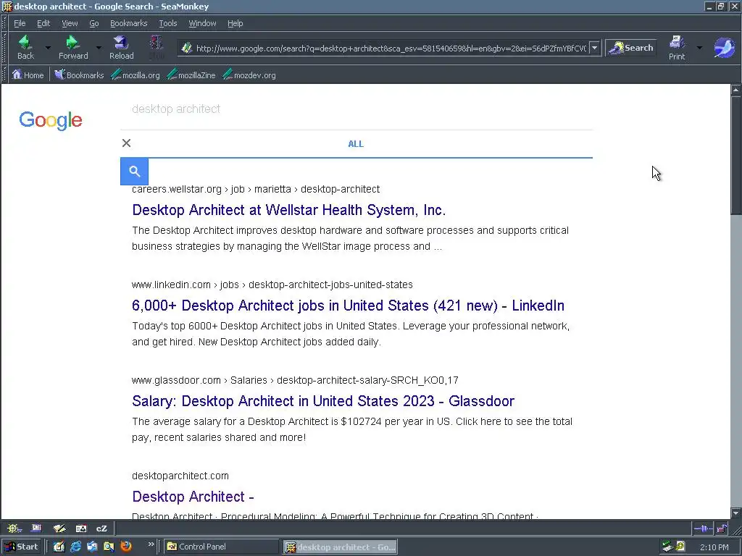The height and width of the screenshot is (556, 742).
Task: Click the desktop architect SeaMonkey taskbar button
Action: tap(341, 547)
